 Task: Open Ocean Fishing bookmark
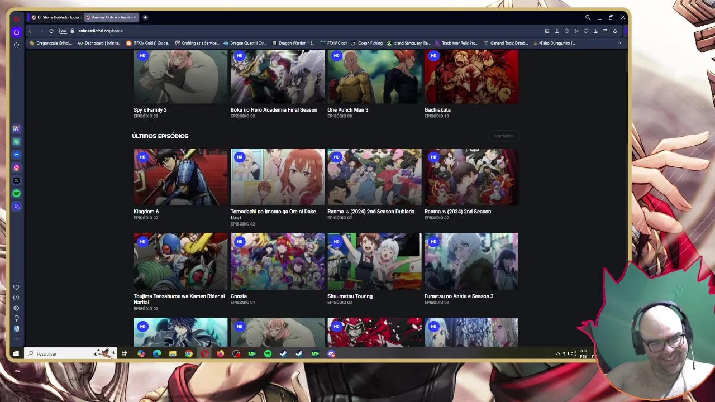pyautogui.click(x=367, y=43)
